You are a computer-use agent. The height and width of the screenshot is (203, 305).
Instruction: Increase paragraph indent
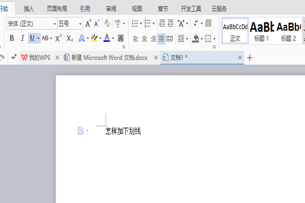(x=171, y=23)
